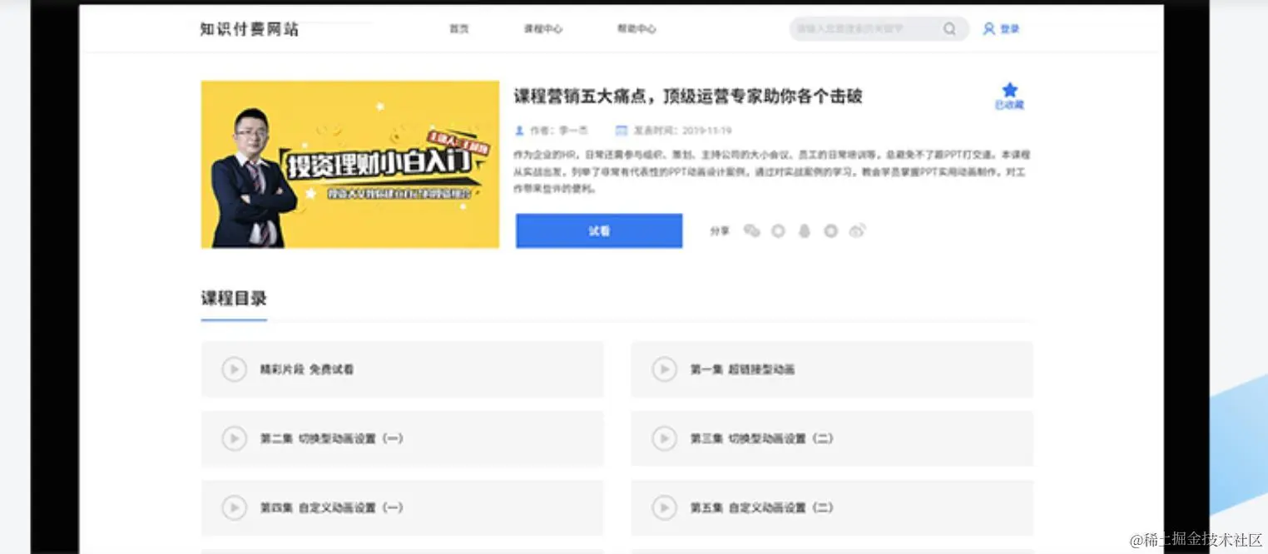The height and width of the screenshot is (554, 1268).
Task: Toggle play on 第一集 超链接型动画
Action: [x=665, y=369]
